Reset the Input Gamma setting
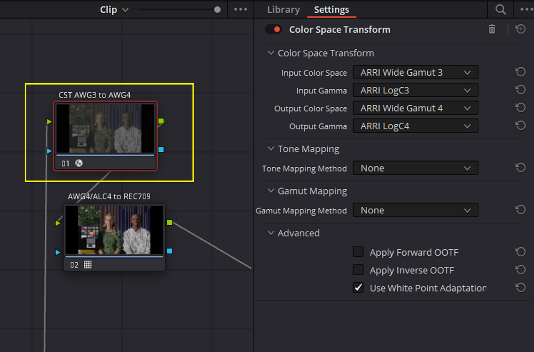534x352 pixels. click(520, 90)
